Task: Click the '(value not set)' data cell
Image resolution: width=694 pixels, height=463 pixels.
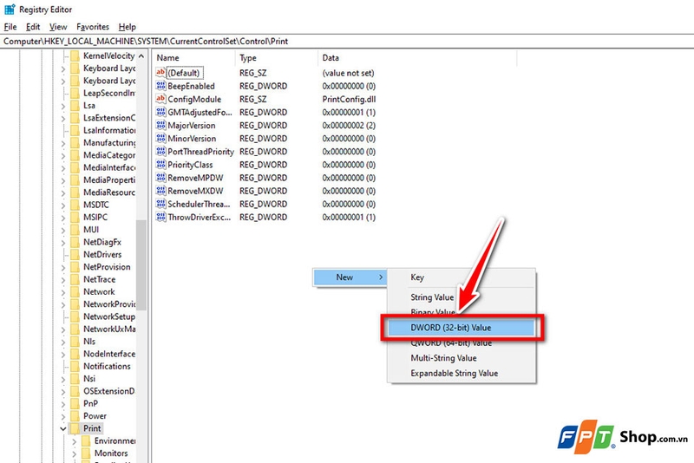Action: [x=348, y=73]
